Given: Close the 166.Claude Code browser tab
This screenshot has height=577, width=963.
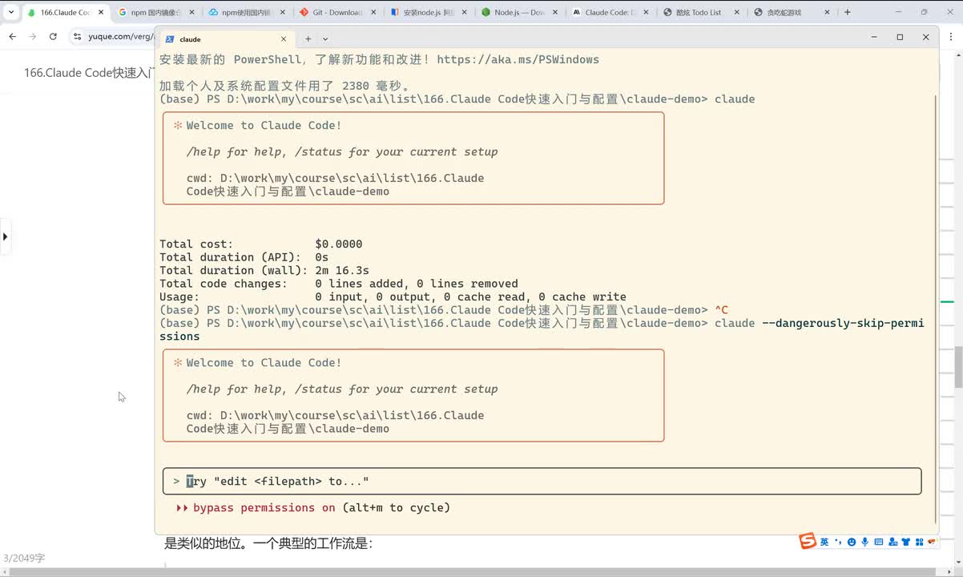Looking at the screenshot, I should coord(101,13).
